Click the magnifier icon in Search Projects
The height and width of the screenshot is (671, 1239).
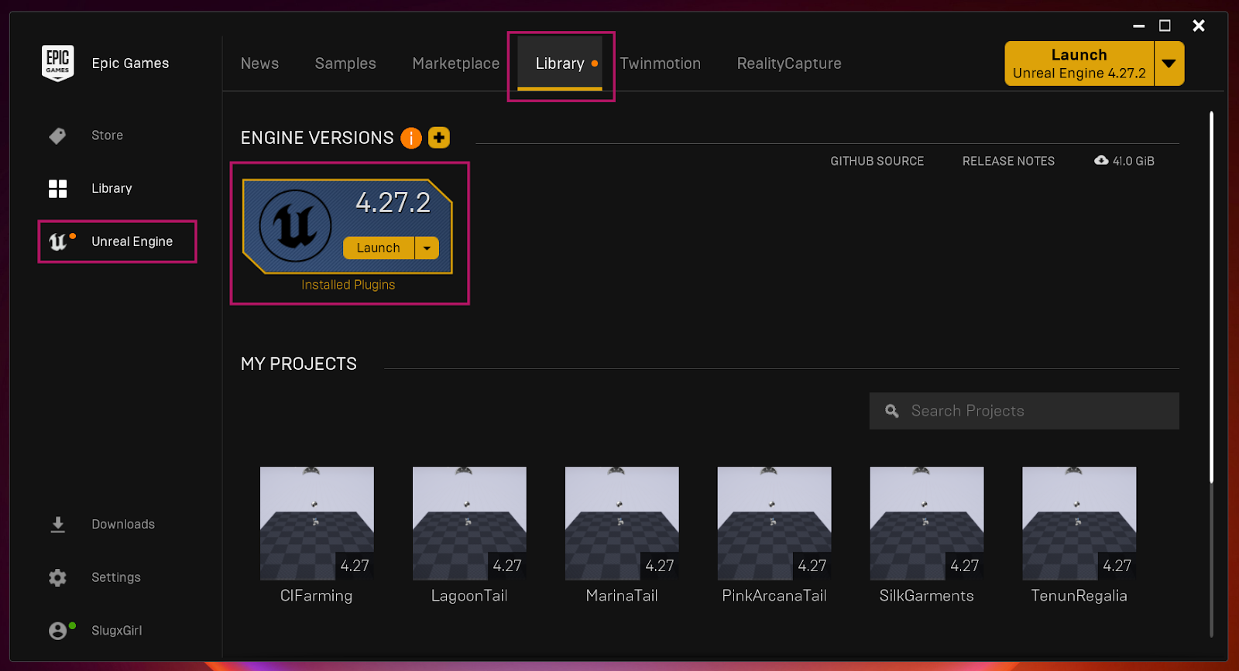892,411
